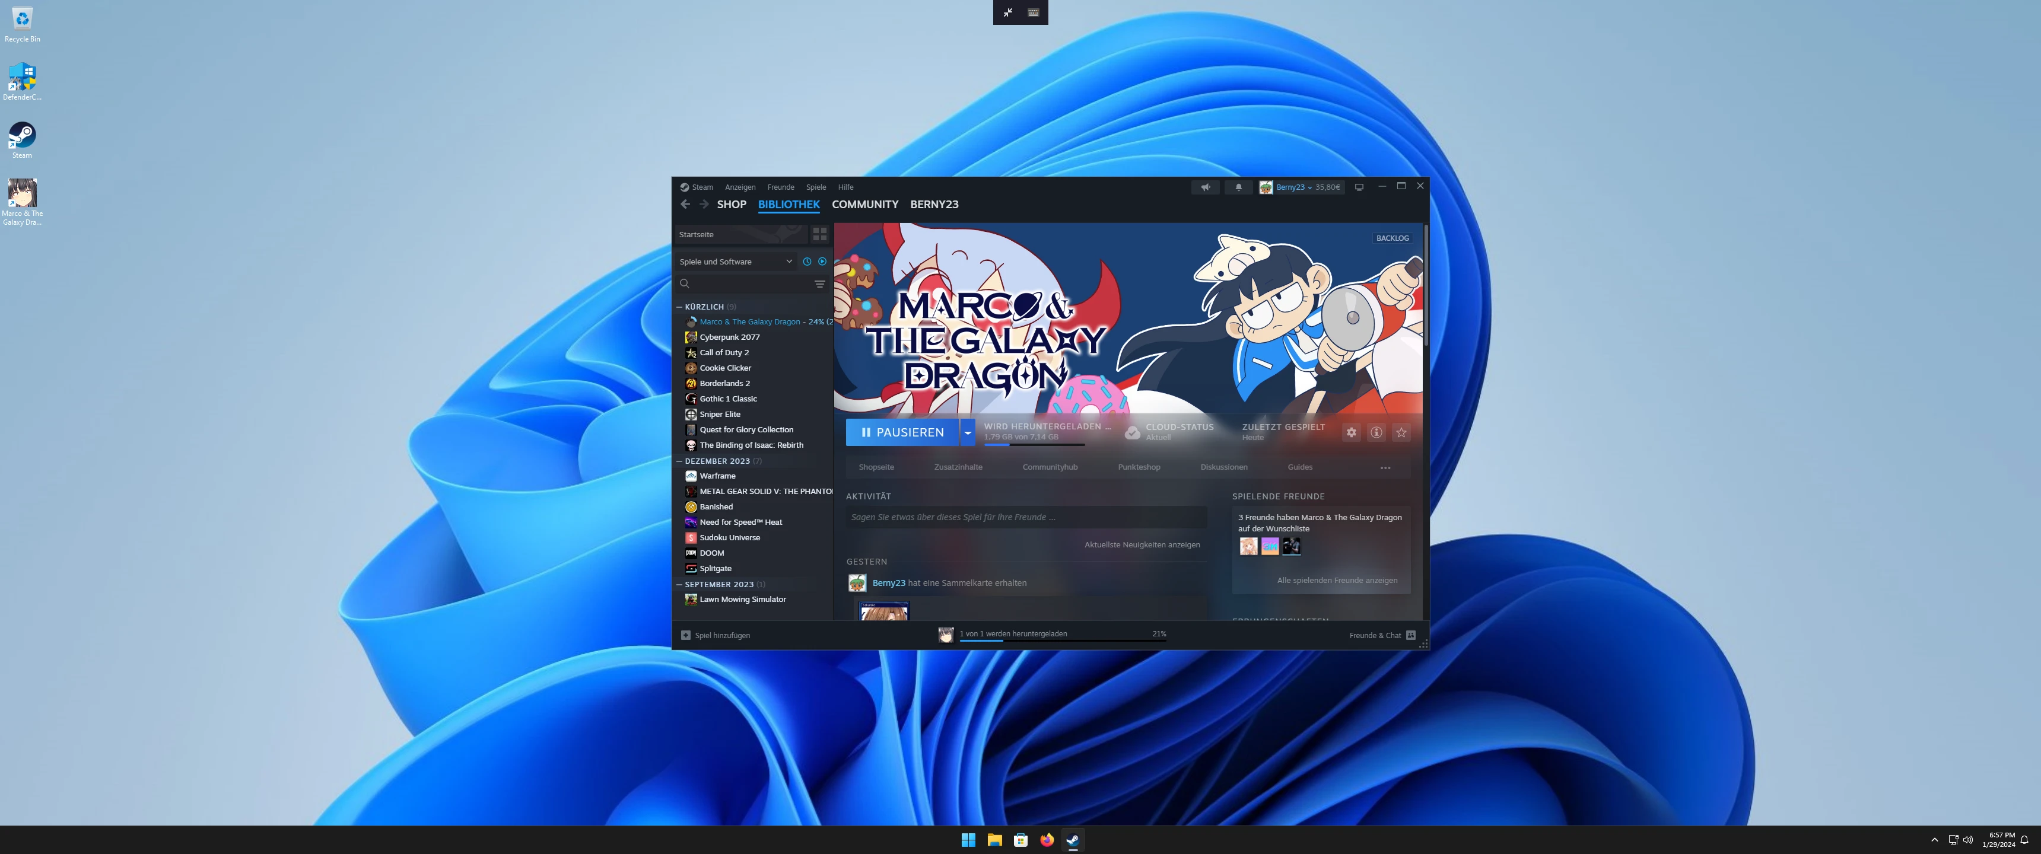Image resolution: width=2041 pixels, height=854 pixels.
Task: Open the clock and date in taskbar
Action: [1998, 840]
